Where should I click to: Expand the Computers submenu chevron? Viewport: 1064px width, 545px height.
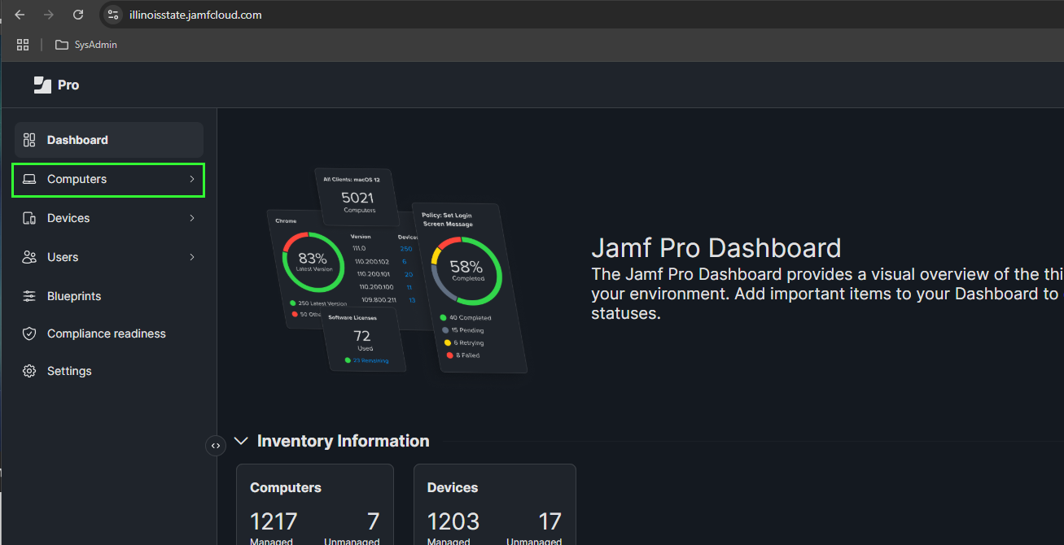point(192,179)
